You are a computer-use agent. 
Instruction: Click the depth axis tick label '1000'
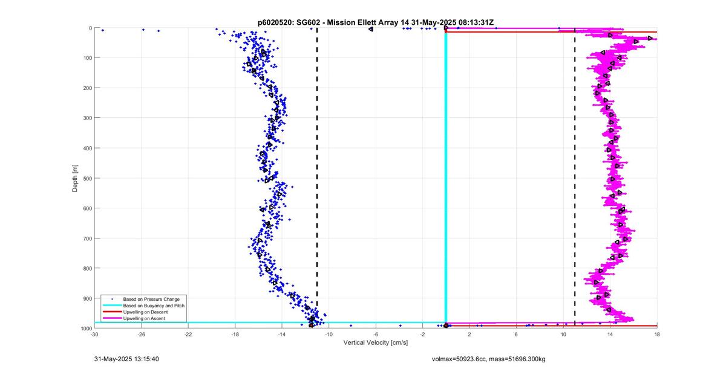[87, 328]
